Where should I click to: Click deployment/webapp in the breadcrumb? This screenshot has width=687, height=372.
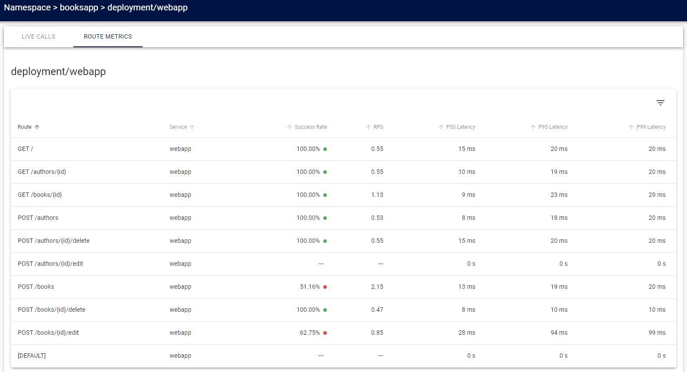(147, 8)
